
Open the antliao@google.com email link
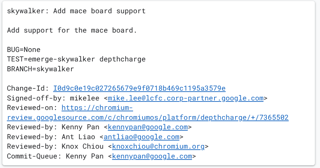pos(141,137)
